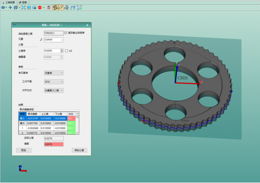The width and height of the screenshot is (260, 183).
Task: Click the 下公差 column header
Action: click(x=61, y=114)
